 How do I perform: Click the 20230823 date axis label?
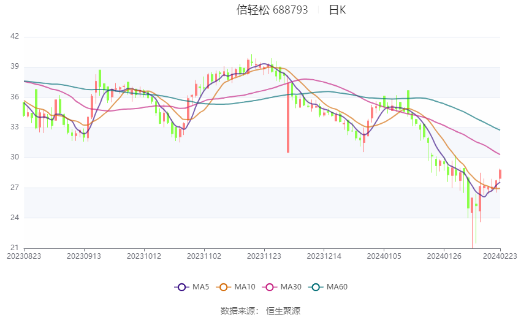tap(24, 256)
